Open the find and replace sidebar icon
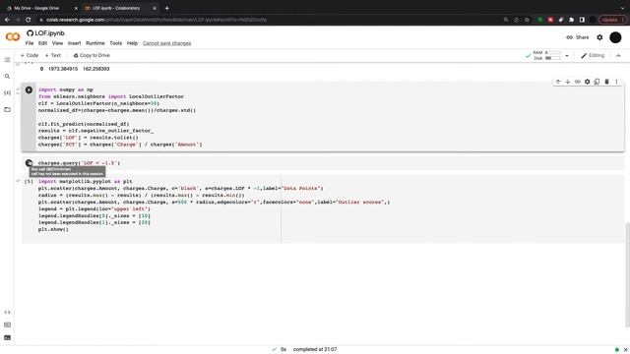Viewport: 630px width, 354px height. 7,77
